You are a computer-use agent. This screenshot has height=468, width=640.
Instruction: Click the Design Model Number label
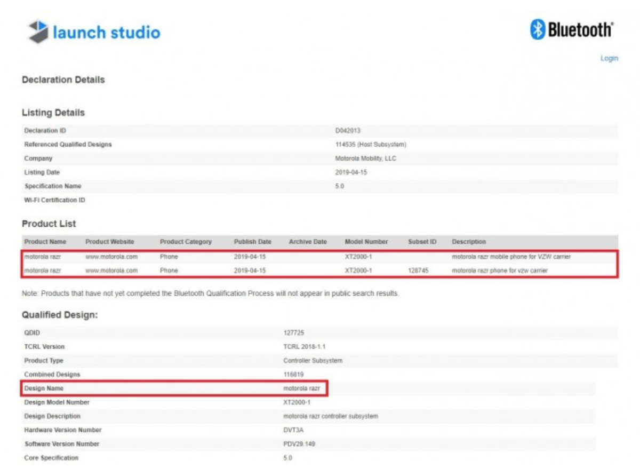point(57,402)
